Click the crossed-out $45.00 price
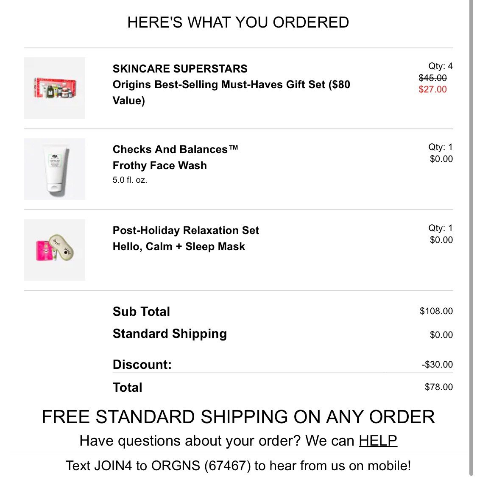The image size is (477, 477). click(x=432, y=78)
